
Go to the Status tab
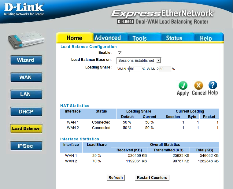pyautogui.click(x=174, y=38)
